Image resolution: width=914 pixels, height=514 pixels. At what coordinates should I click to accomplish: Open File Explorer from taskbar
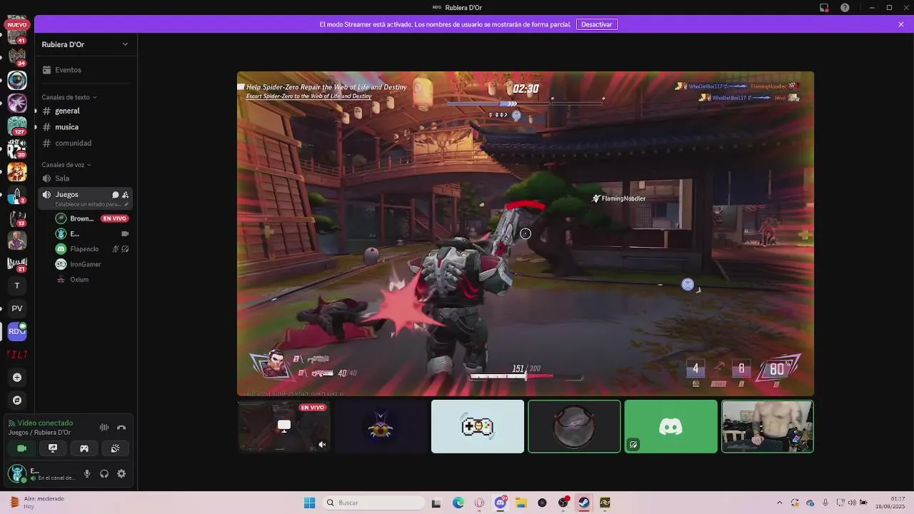521,503
